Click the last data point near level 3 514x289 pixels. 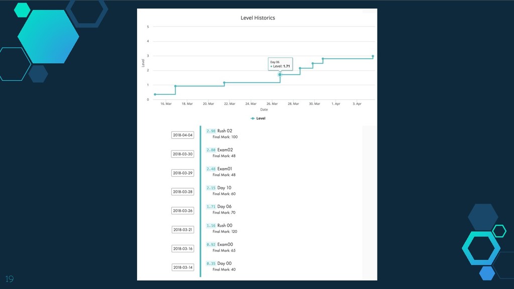point(373,56)
